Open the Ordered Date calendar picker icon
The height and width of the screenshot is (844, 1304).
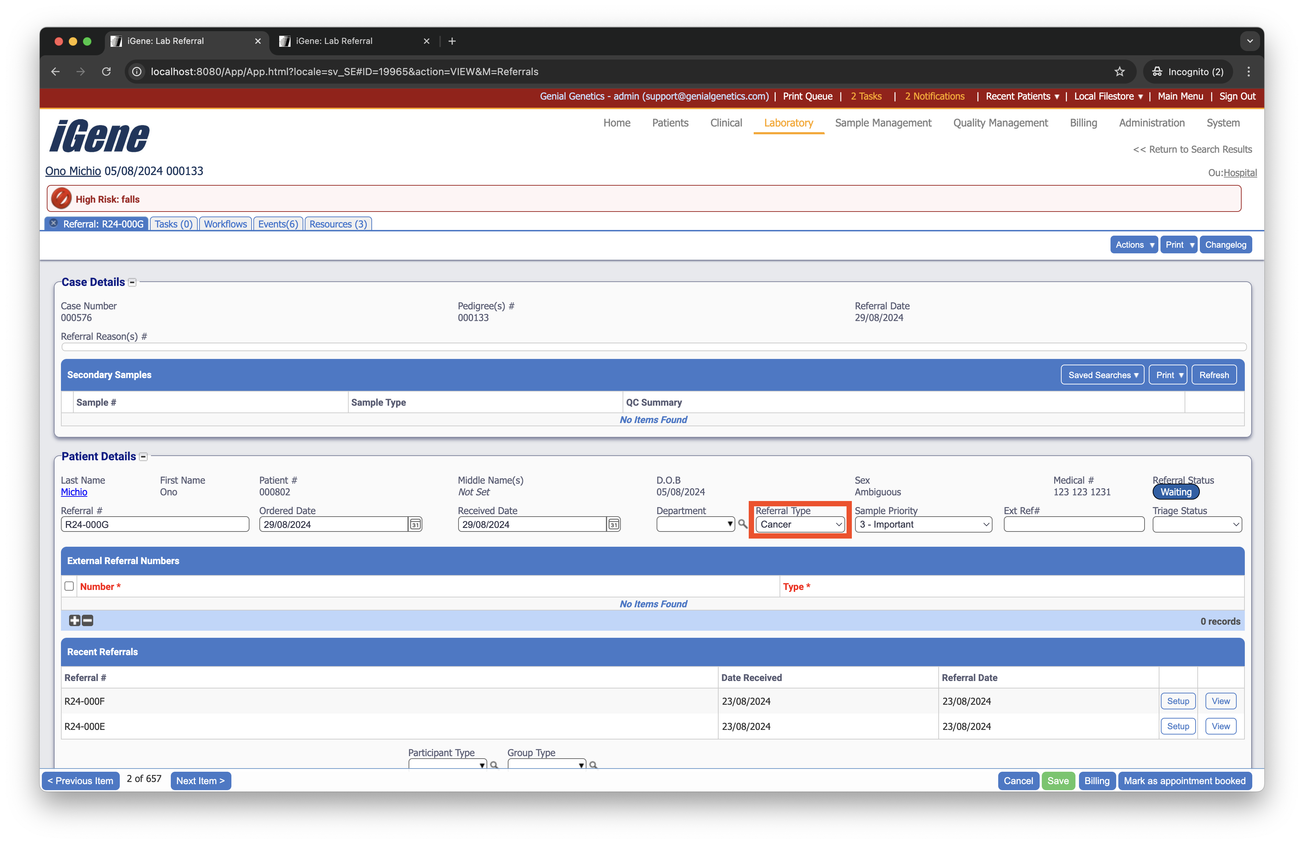pos(415,524)
